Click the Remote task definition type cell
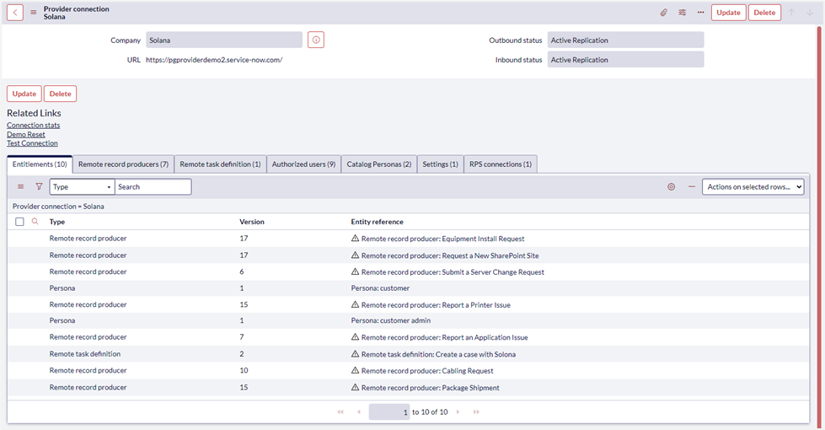This screenshot has width=825, height=430. [x=85, y=353]
